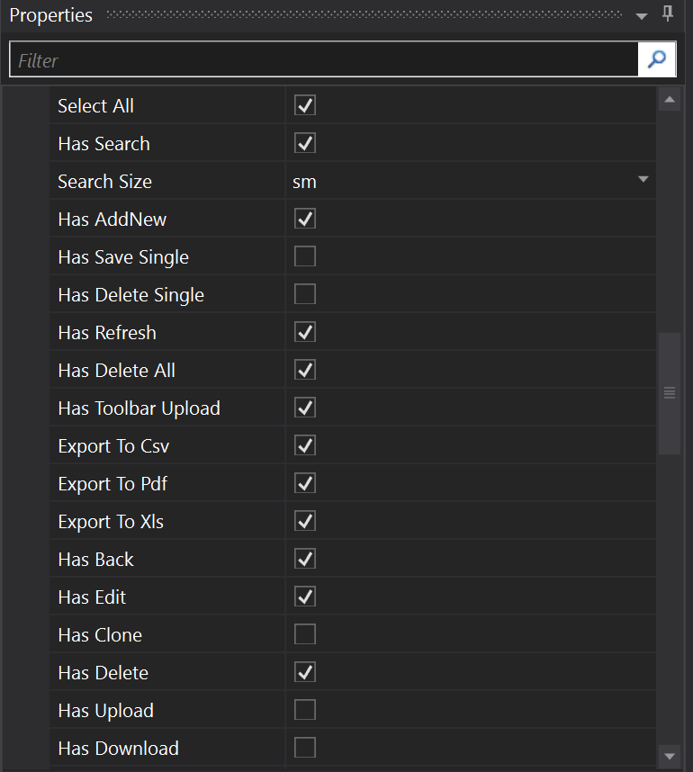Uncheck the Select All checkbox
Image resolution: width=693 pixels, height=772 pixels.
(305, 106)
